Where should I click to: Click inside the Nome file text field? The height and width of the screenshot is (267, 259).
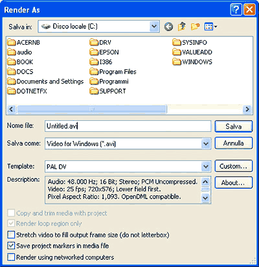pyautogui.click(x=128, y=126)
